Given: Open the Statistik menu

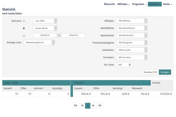Looking at the screenshot, I should tap(155, 4).
